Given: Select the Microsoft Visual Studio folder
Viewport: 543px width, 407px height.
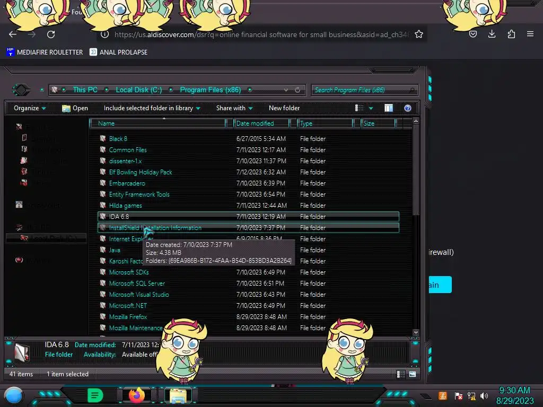Looking at the screenshot, I should coord(139,295).
